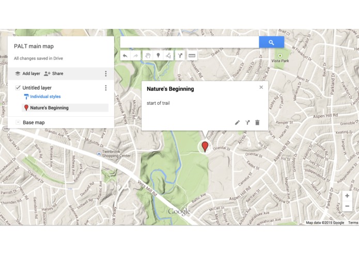Click directions icon in the info window

tap(247, 122)
